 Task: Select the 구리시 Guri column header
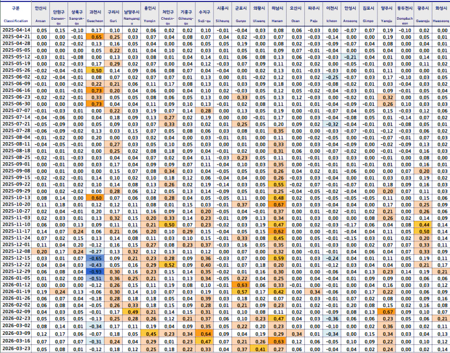114,14
